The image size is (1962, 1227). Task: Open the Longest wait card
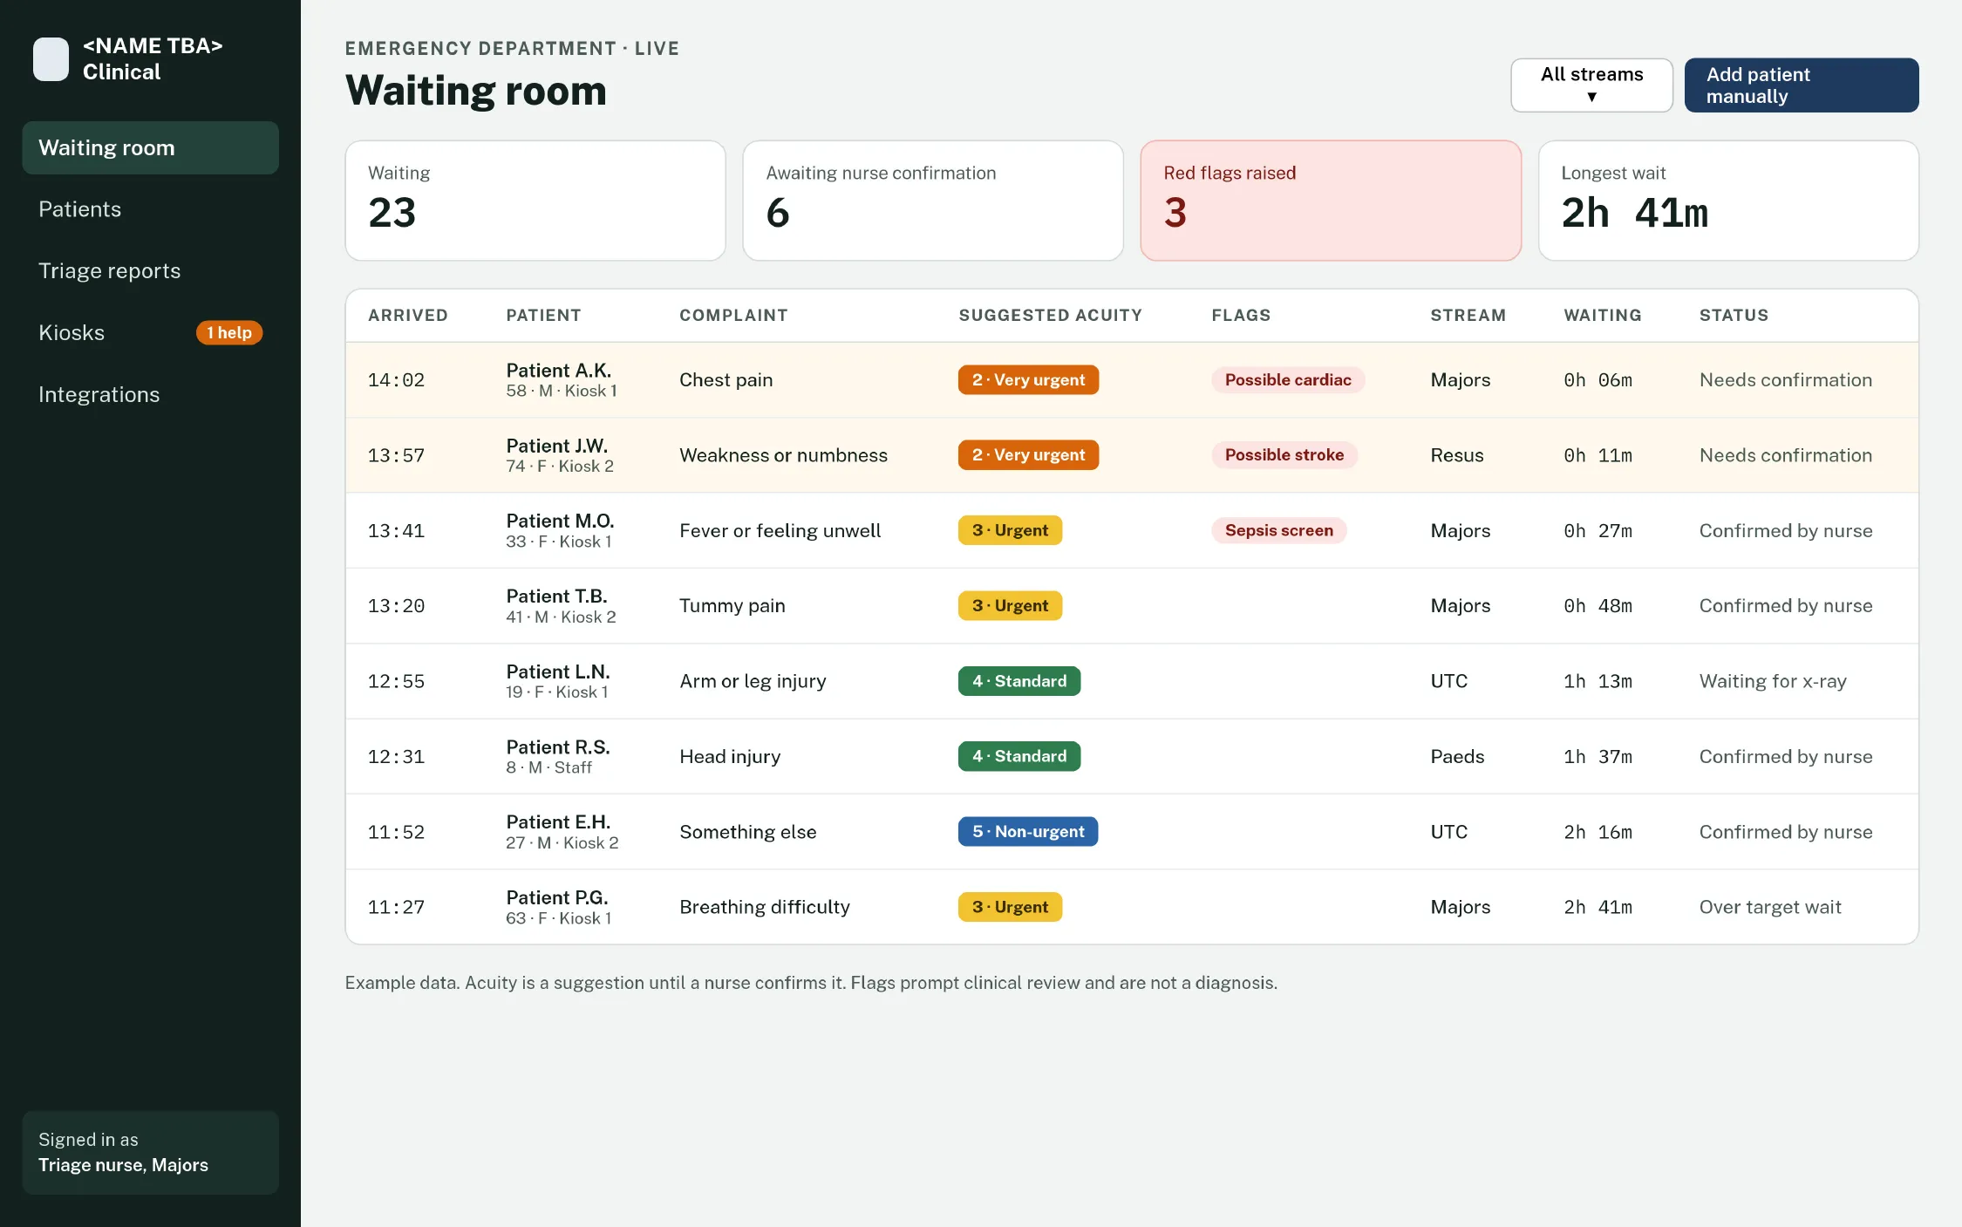pyautogui.click(x=1728, y=201)
